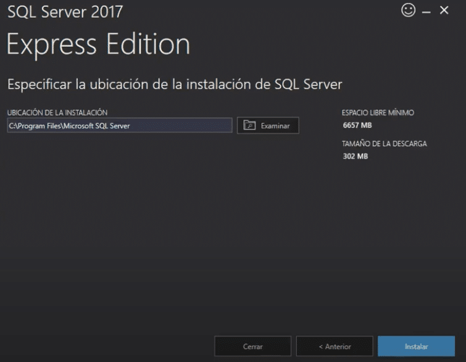This screenshot has width=466, height=362.
Task: Click the smiley feedback icon
Action: pos(408,10)
